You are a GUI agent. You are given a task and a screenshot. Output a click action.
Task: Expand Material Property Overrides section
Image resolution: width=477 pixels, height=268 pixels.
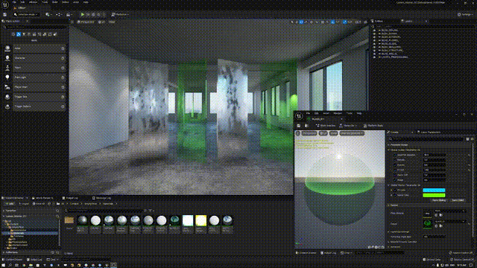click(x=389, y=242)
